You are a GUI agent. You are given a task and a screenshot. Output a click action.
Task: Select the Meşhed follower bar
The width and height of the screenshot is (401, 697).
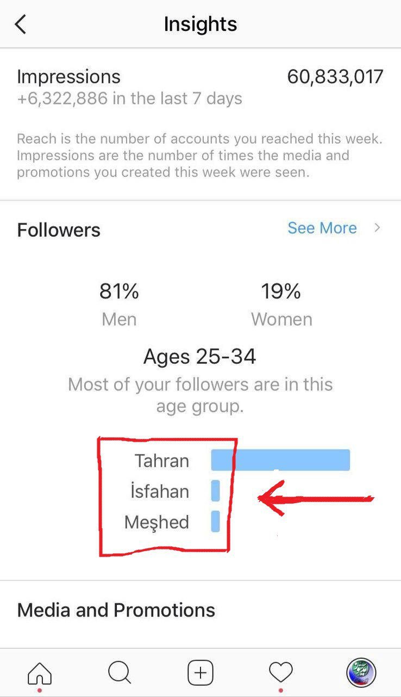(216, 521)
